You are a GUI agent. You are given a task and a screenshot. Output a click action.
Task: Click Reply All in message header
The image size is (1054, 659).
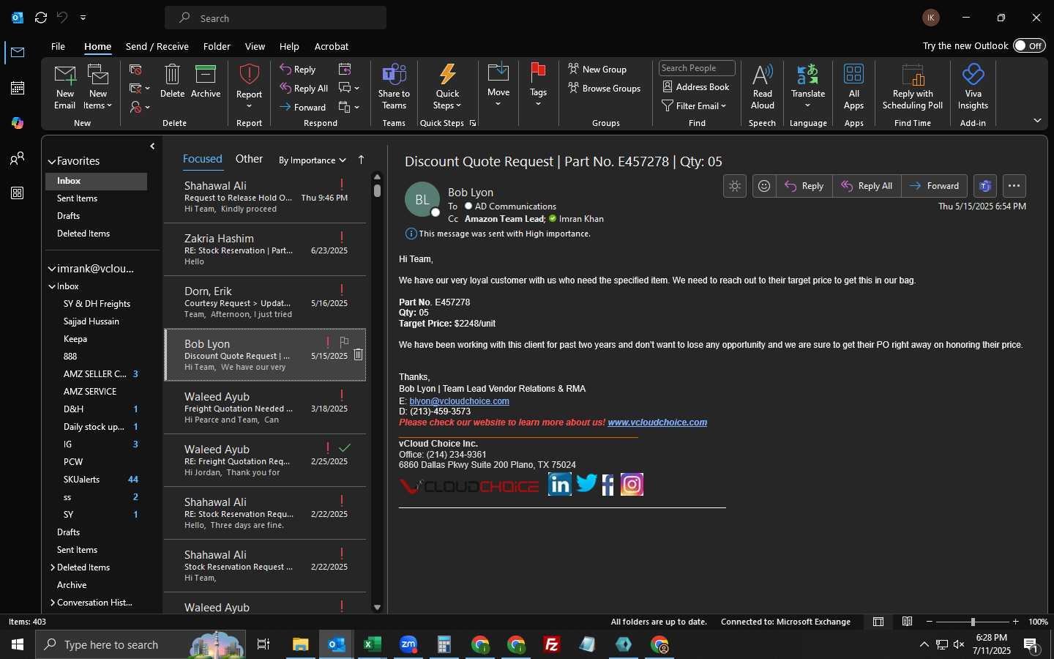(x=867, y=186)
